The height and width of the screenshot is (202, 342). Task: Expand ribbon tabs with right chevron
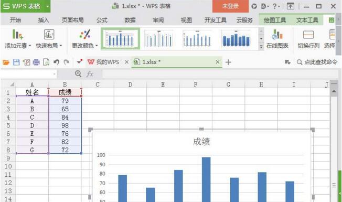click(x=338, y=19)
